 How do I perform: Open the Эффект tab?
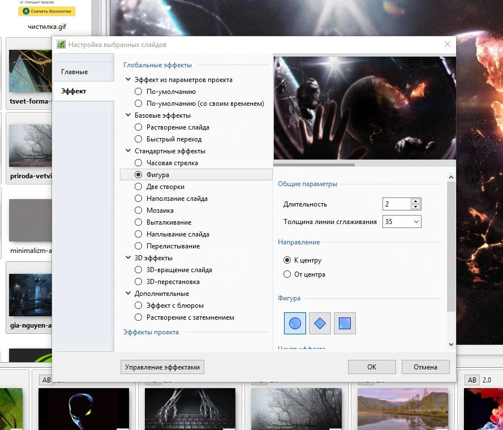[83, 91]
